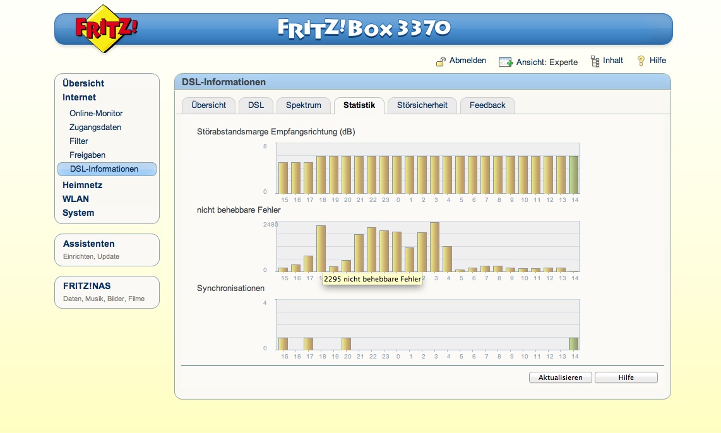This screenshot has width=721, height=433.
Task: Click 'Störabstandsmarge Empfangsrichtung (dB)' label
Action: pyautogui.click(x=276, y=132)
